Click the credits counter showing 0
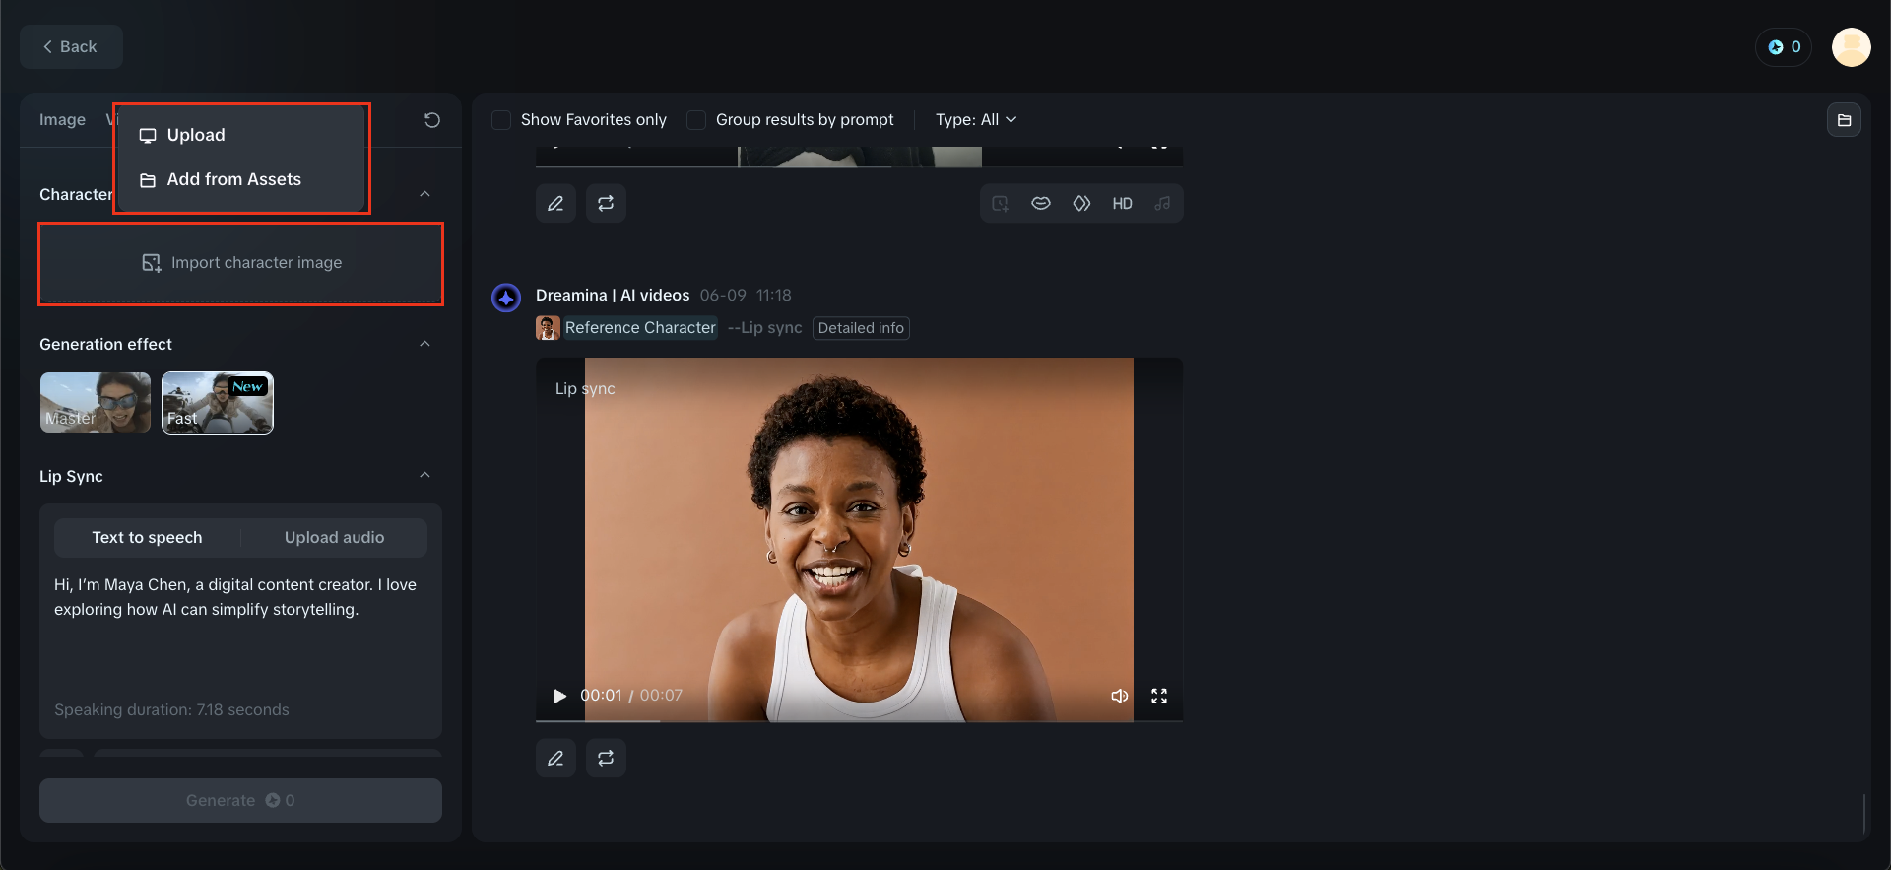Image resolution: width=1891 pixels, height=870 pixels. pyautogui.click(x=1784, y=47)
